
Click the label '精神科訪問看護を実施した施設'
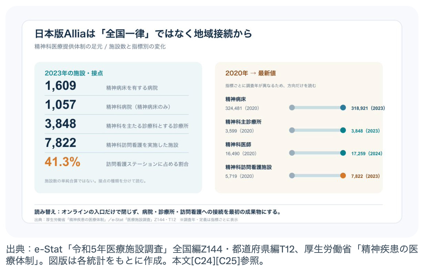(x=142, y=145)
